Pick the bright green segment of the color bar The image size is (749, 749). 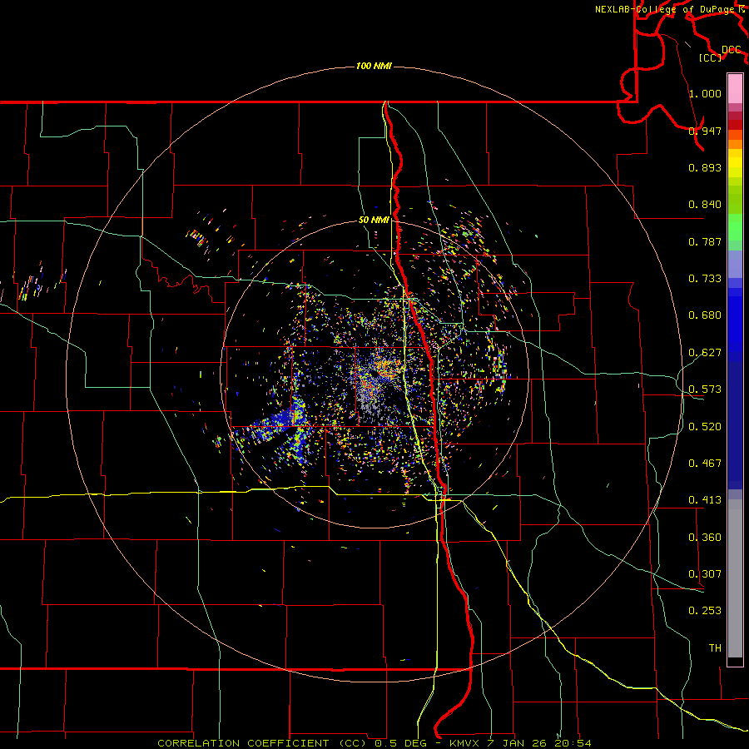tap(735, 227)
